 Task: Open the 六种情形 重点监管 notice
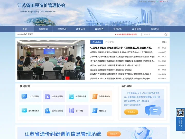click(x=123, y=57)
